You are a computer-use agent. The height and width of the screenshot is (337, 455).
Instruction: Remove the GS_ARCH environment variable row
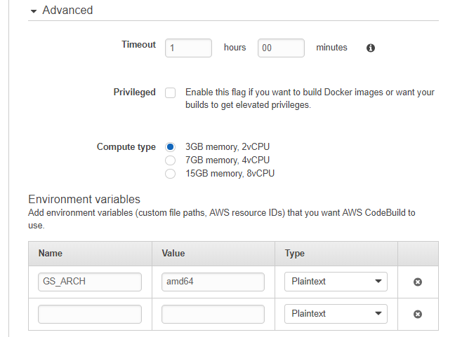(418, 282)
